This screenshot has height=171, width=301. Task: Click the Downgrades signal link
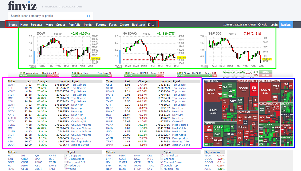pos(180,138)
